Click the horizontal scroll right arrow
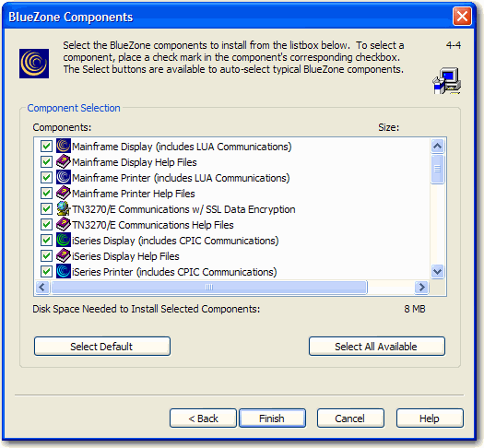The image size is (484, 448). coord(421,288)
